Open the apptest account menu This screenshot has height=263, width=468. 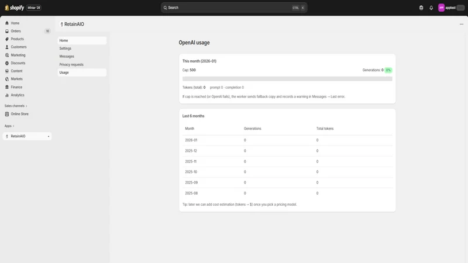451,8
